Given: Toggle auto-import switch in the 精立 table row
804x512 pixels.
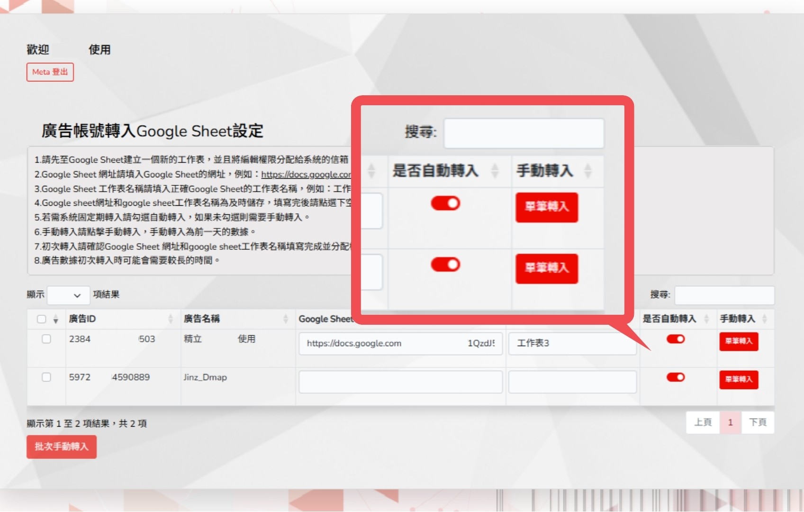Looking at the screenshot, I should [x=675, y=339].
